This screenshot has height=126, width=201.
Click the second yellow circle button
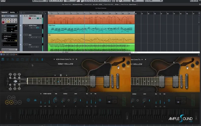pyautogui.click(x=11, y=102)
